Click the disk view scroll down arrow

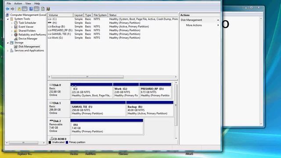click(x=176, y=138)
